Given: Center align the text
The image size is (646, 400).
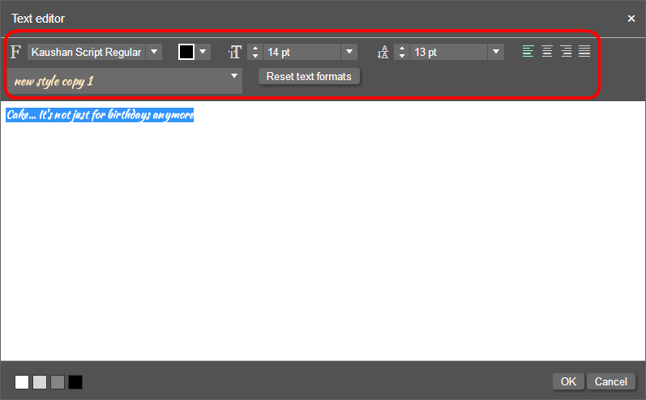Looking at the screenshot, I should point(547,52).
